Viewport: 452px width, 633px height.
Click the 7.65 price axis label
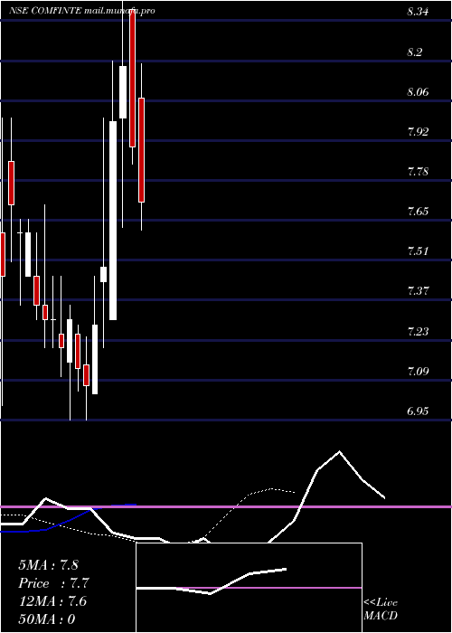tap(418, 211)
